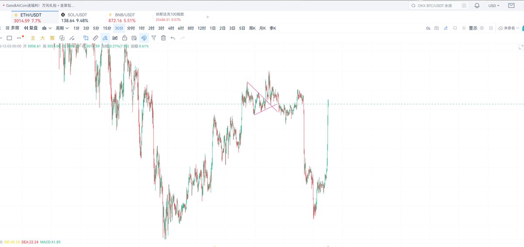Click the list icon before 显示

pos(464,28)
